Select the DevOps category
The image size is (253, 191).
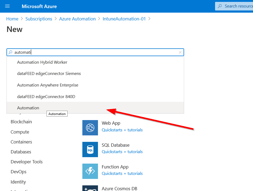tap(18, 172)
